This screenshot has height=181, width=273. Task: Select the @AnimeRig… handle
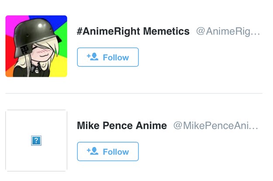pyautogui.click(x=228, y=31)
